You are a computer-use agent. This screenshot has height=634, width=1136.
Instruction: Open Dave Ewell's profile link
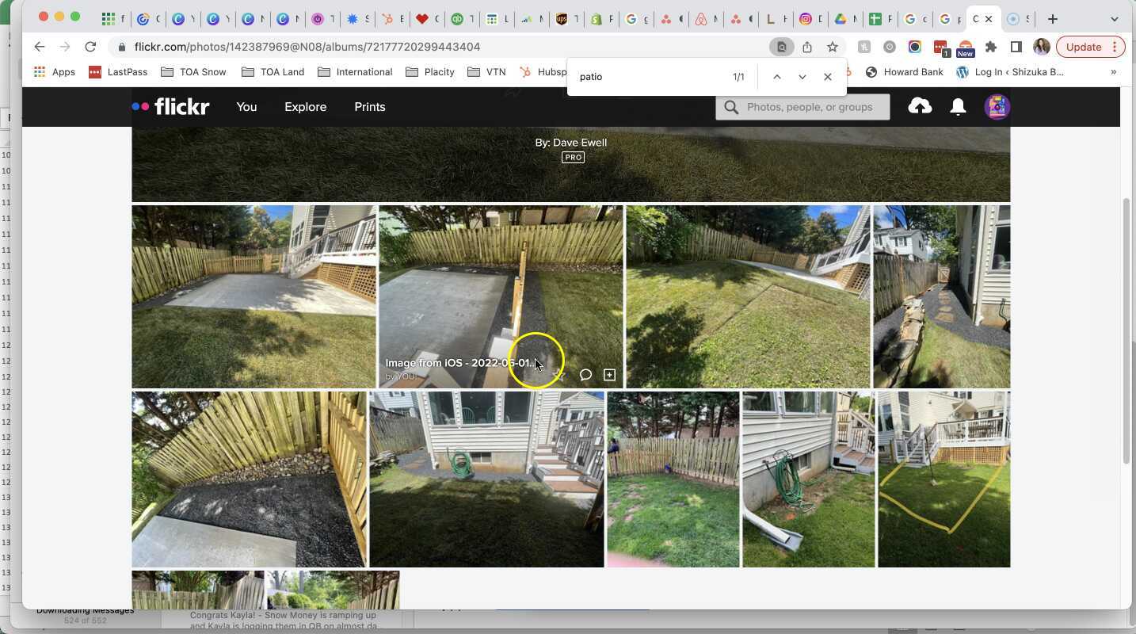pos(579,143)
